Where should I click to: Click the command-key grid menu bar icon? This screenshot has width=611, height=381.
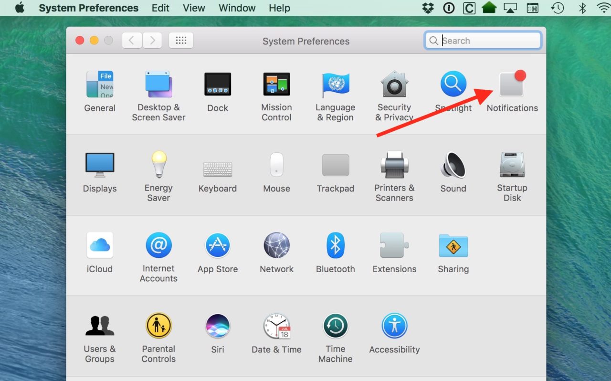(x=533, y=8)
